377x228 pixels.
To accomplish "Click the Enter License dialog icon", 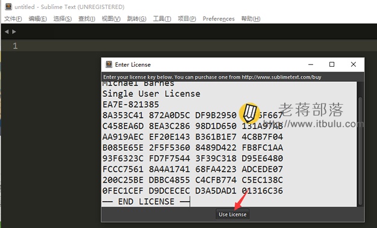I will pos(109,64).
